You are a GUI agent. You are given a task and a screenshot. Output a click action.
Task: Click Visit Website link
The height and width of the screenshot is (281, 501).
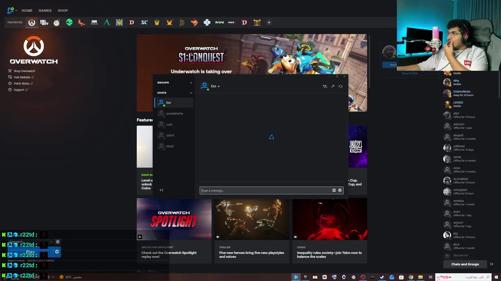click(x=21, y=77)
